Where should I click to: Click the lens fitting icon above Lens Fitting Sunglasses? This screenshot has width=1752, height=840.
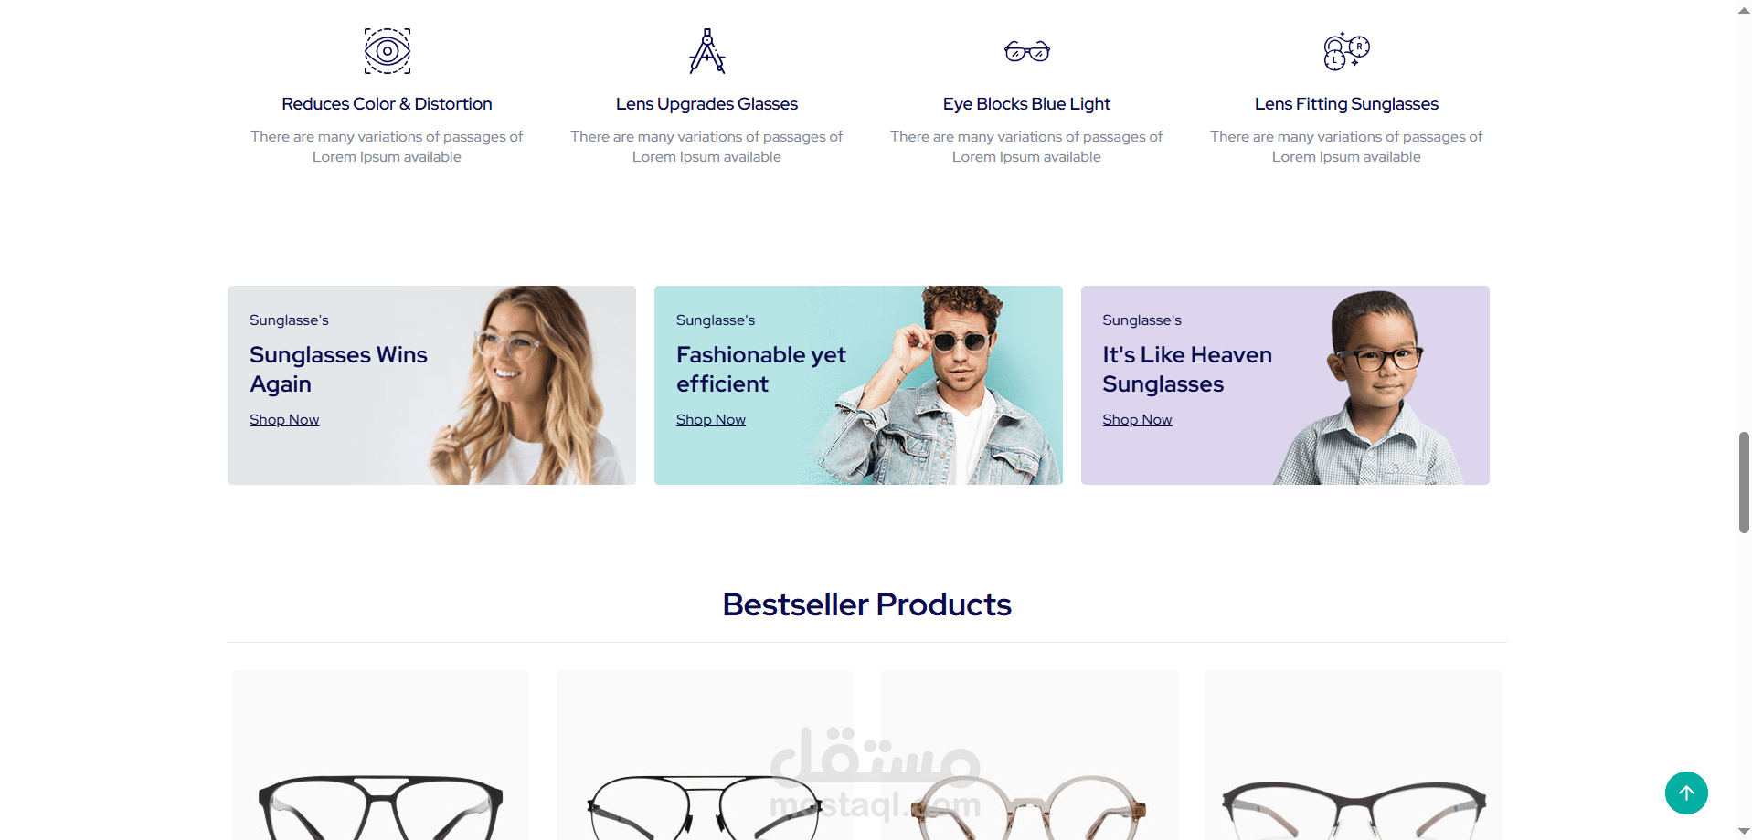1346,51
